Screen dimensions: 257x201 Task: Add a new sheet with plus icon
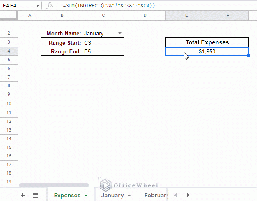click(x=23, y=195)
